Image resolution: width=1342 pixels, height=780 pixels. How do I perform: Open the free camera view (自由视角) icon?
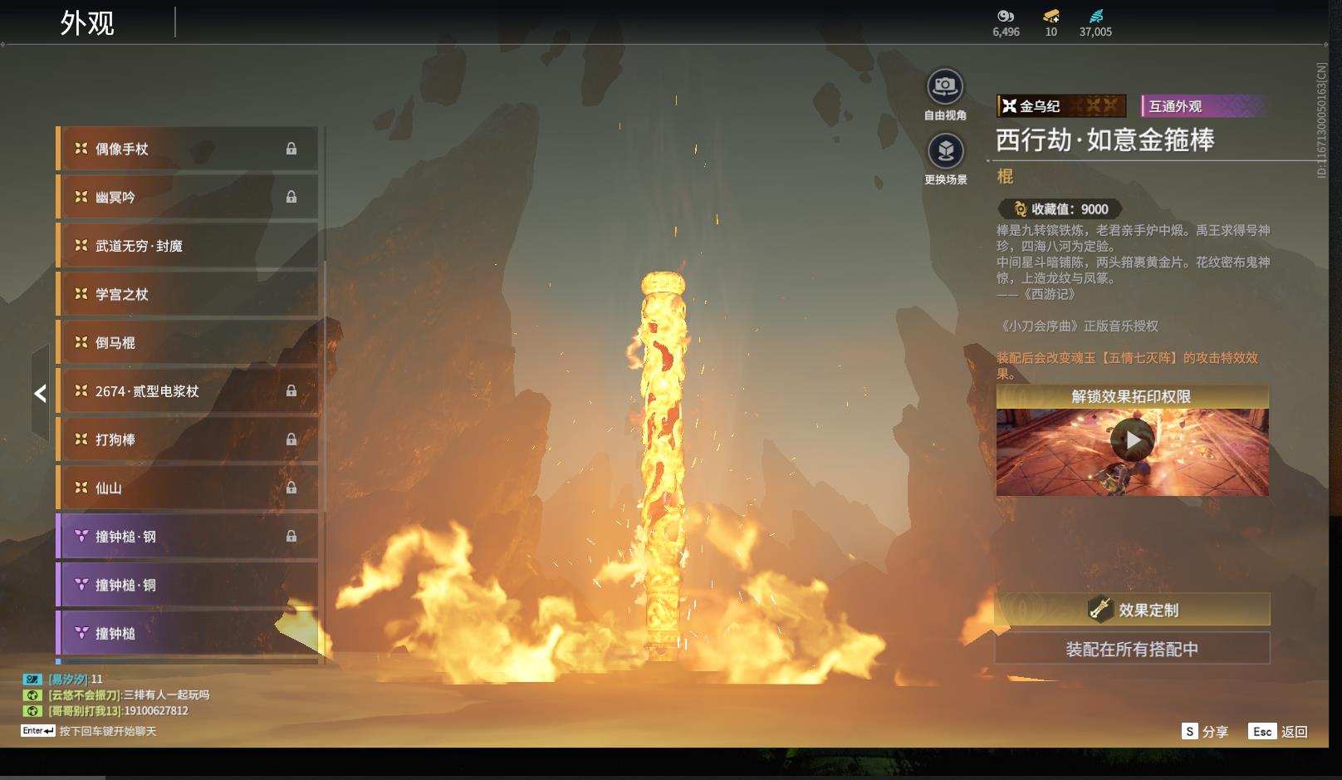945,86
